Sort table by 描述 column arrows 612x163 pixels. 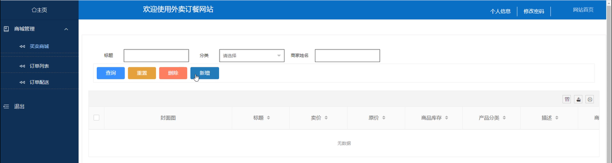(557, 118)
